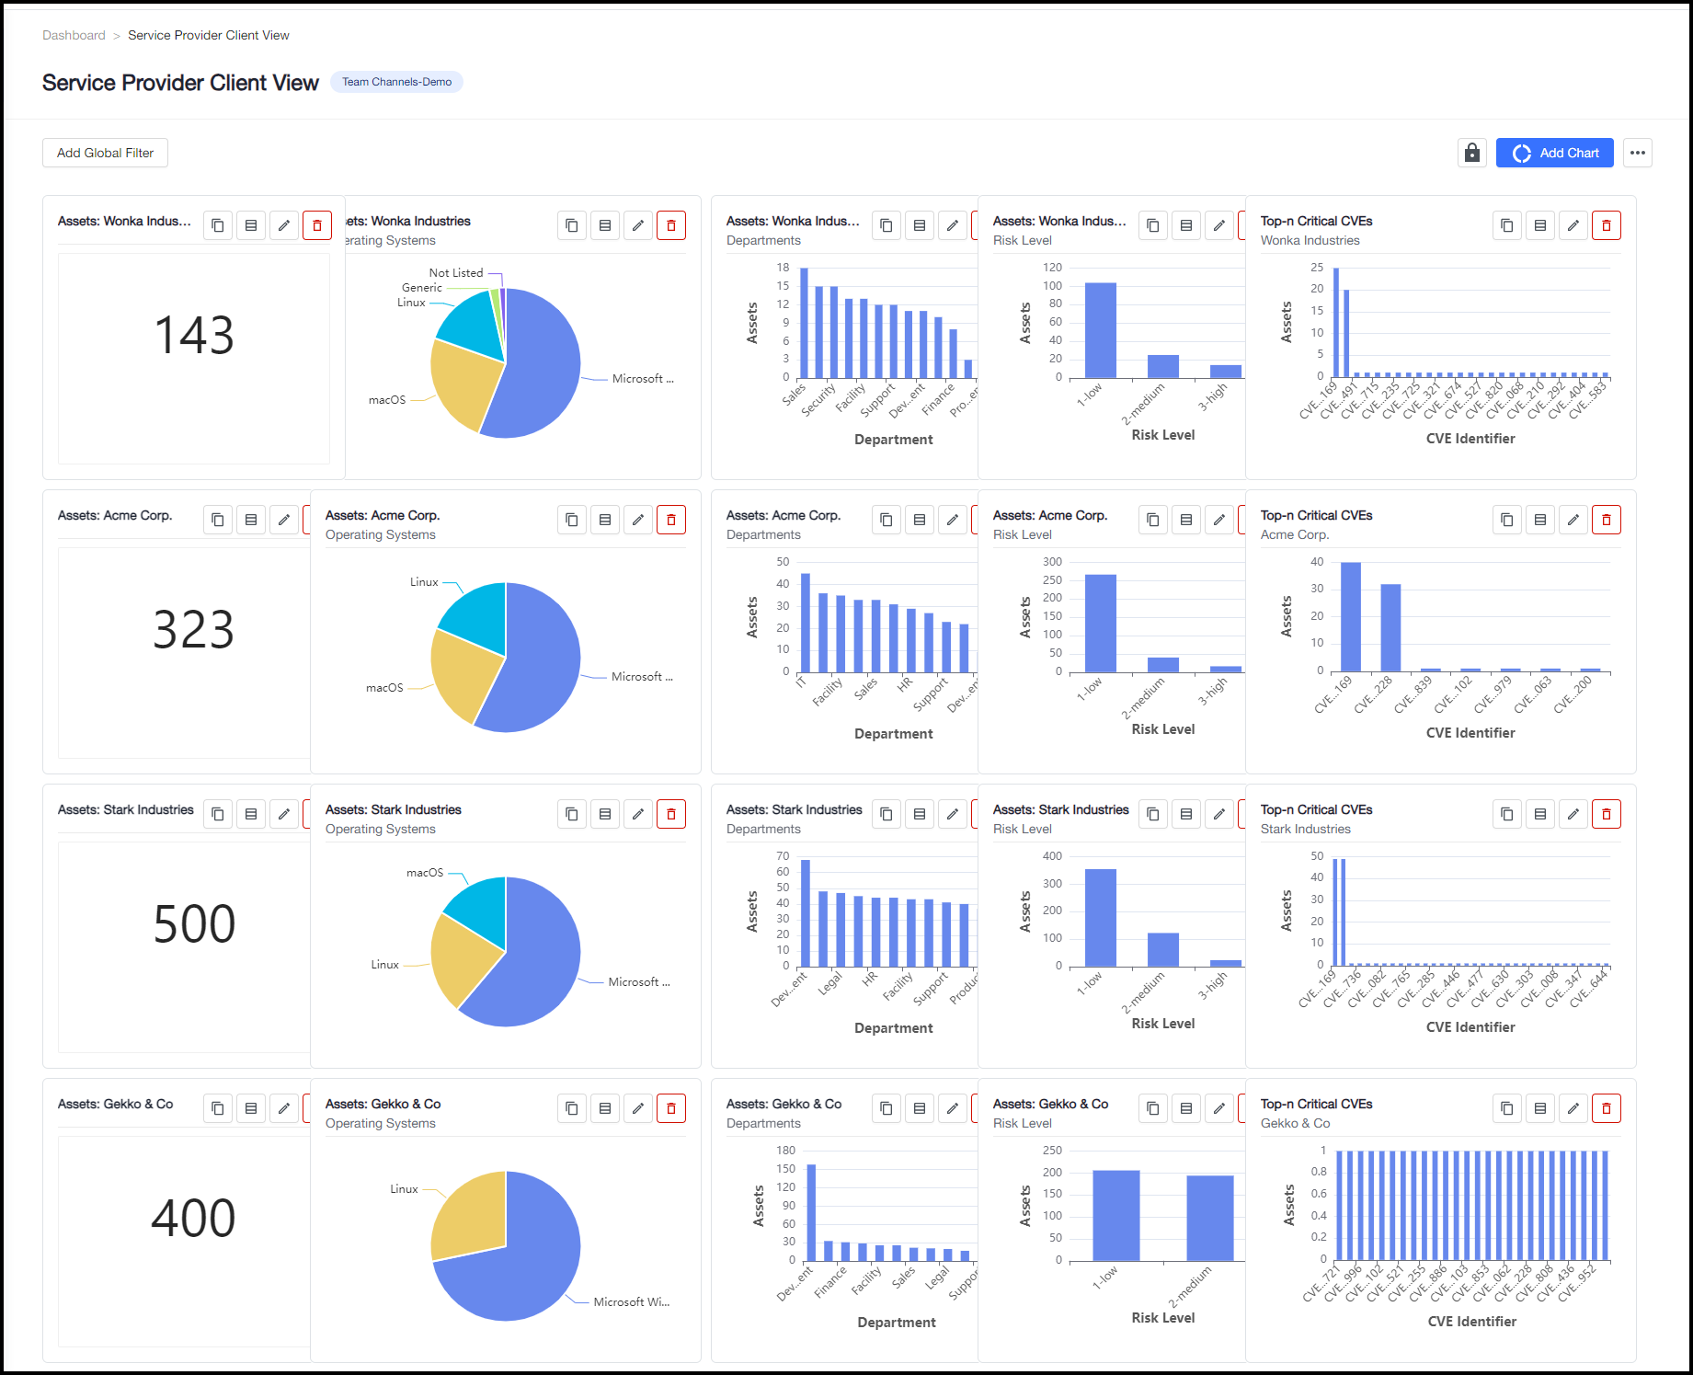Delete the Wonka Industries Top-n Critical CVEs chart

point(1607,225)
